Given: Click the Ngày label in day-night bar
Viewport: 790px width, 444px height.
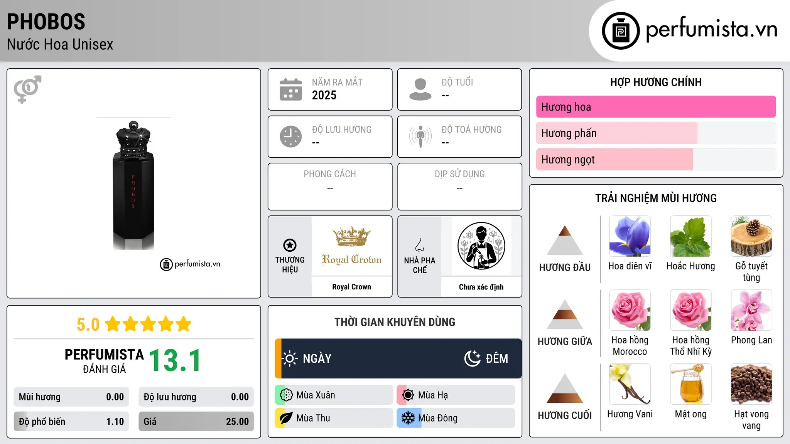Looking at the screenshot, I should pos(317,358).
